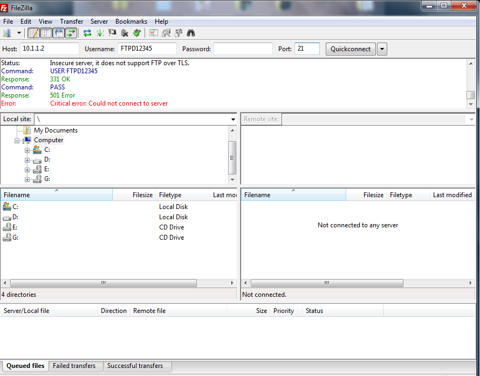Click the Password input field
This screenshot has width=480, height=376.
[x=243, y=48]
